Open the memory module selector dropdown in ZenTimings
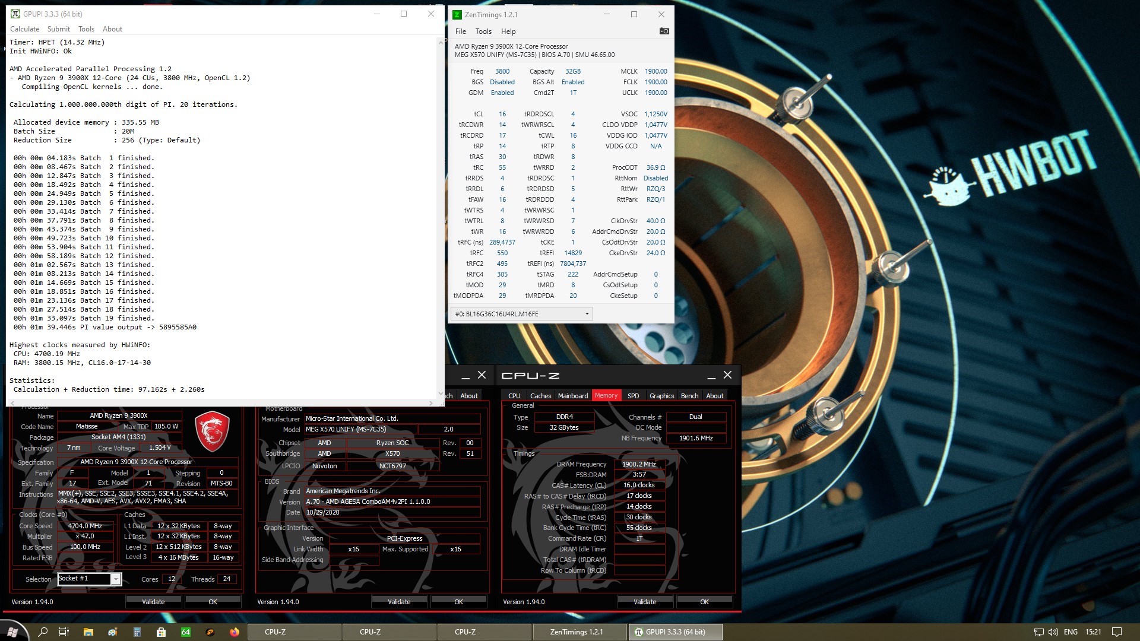 [x=522, y=314]
